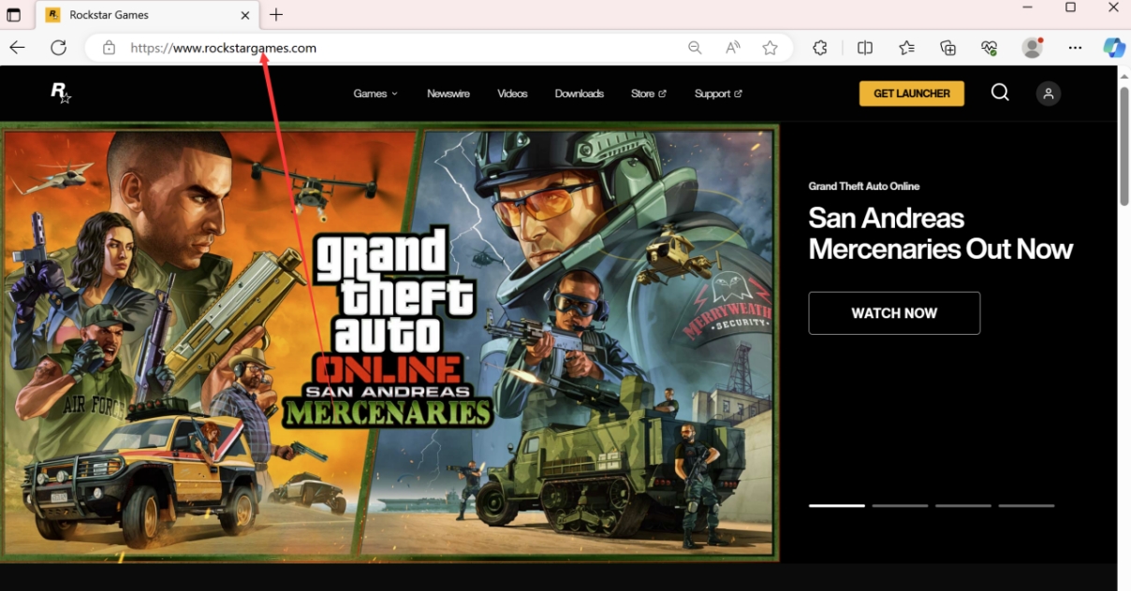The width and height of the screenshot is (1131, 591).
Task: Go back to previous page
Action: pyautogui.click(x=18, y=48)
